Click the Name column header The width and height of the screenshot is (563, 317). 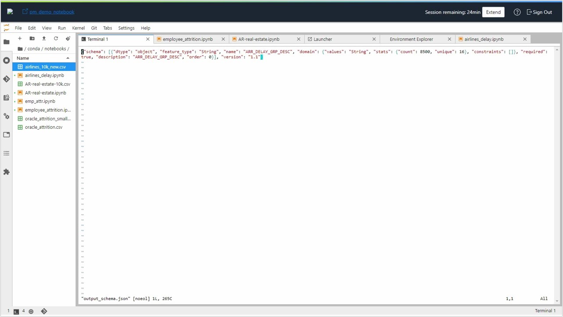(x=44, y=58)
